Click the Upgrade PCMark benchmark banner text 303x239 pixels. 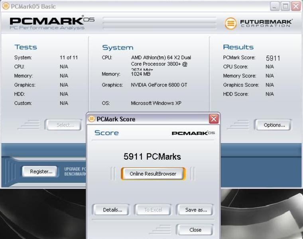tap(75, 171)
